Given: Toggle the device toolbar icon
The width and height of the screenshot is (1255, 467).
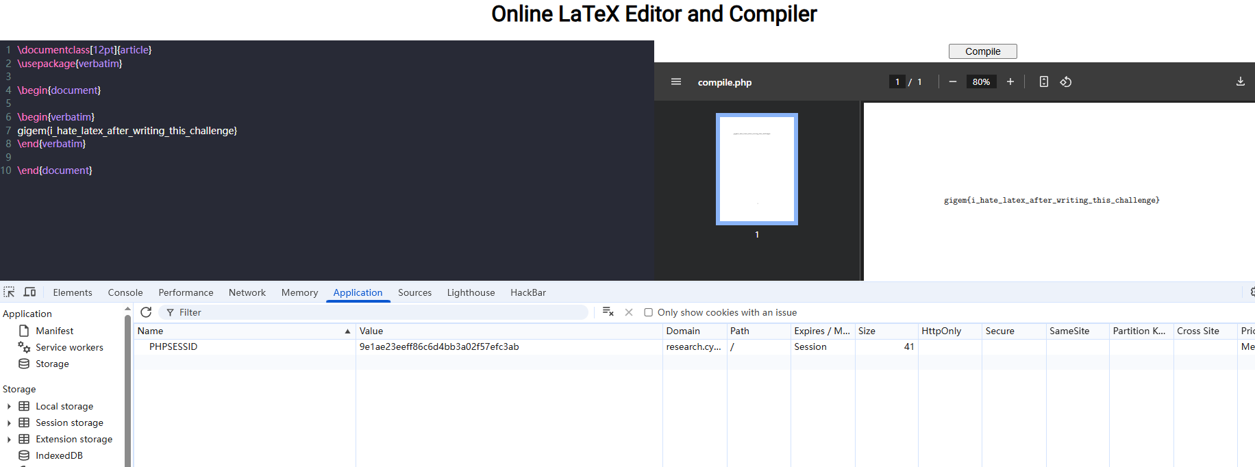Looking at the screenshot, I should pos(29,292).
